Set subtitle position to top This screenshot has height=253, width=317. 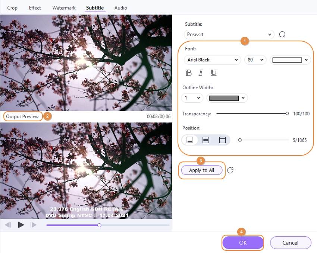[222, 140]
